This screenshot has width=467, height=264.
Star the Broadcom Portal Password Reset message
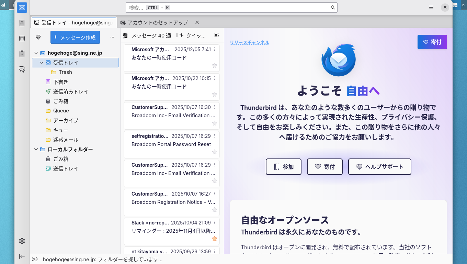tap(215, 152)
